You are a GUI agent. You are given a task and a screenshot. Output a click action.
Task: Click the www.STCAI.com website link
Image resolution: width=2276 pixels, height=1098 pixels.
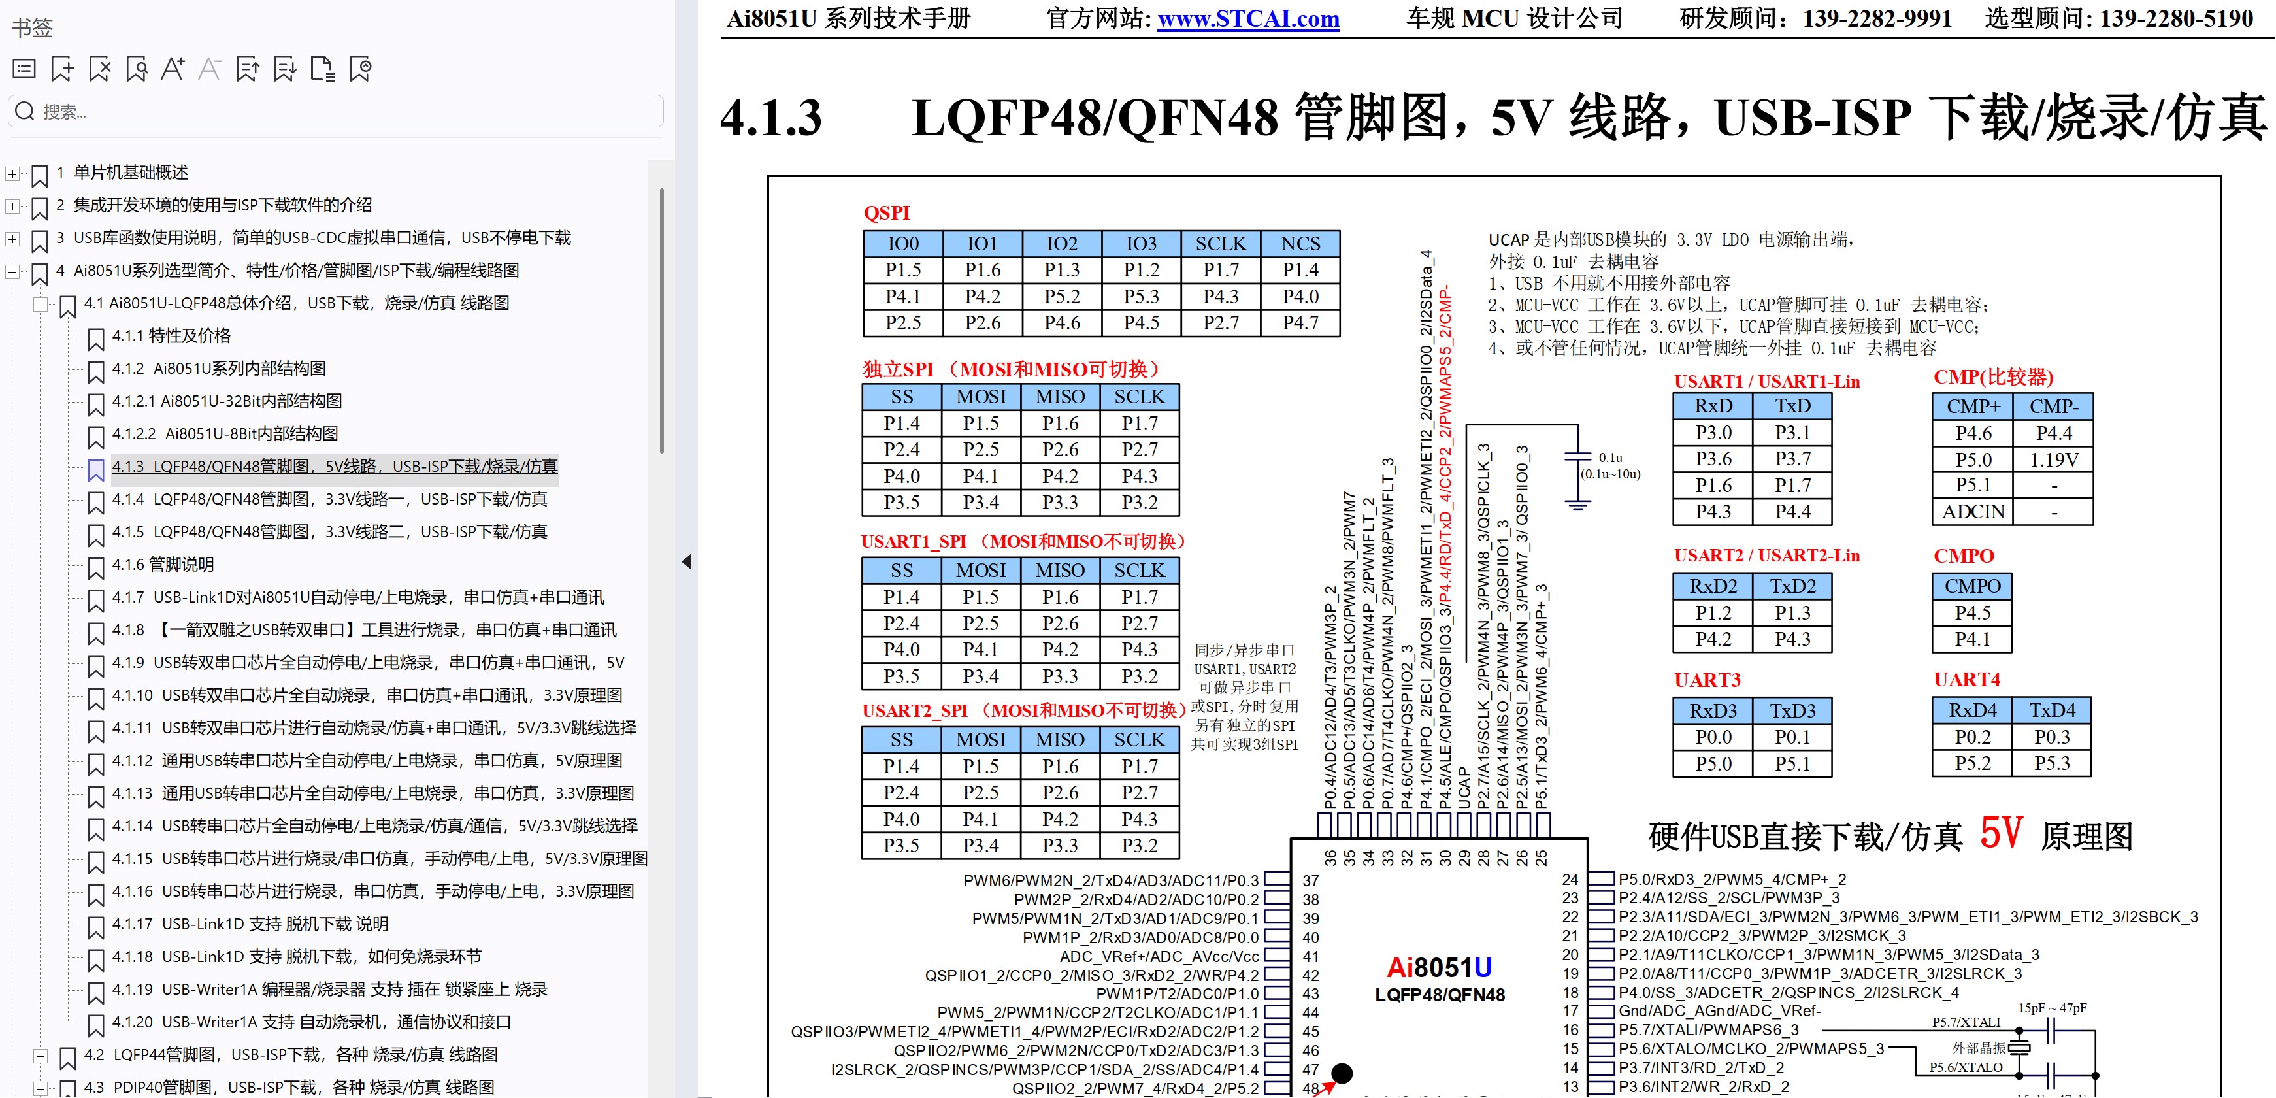tap(1249, 18)
